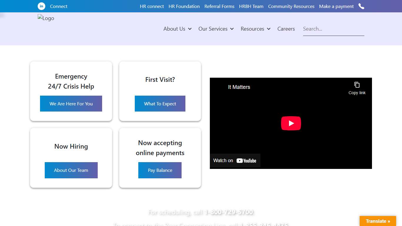Open Referral Forms link

click(220, 6)
